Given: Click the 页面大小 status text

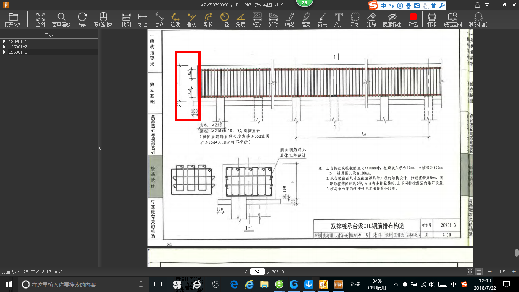Looking at the screenshot, I should click(32, 272).
